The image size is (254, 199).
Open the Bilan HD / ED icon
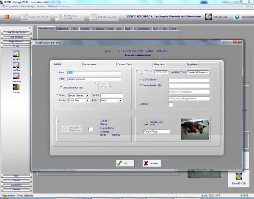click(x=239, y=177)
